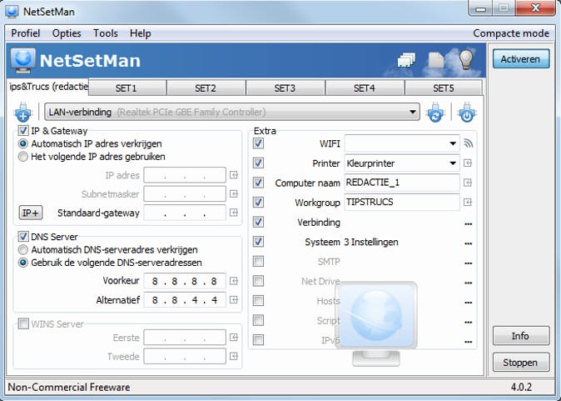Get current Alternatief DNS arrow icon
The width and height of the screenshot is (561, 401).
coord(234,299)
